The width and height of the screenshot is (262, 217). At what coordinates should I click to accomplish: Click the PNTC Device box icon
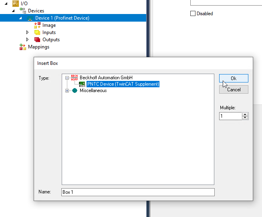tap(82, 84)
